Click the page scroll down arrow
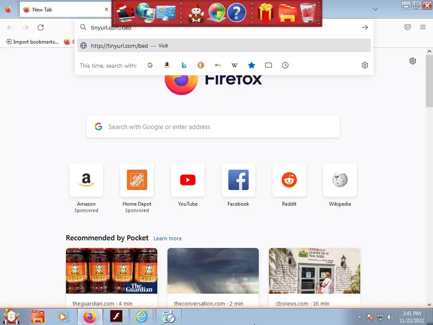The height and width of the screenshot is (325, 433). pyautogui.click(x=429, y=304)
